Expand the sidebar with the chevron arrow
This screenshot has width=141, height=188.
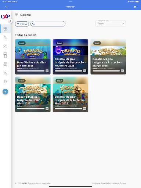[11, 21]
